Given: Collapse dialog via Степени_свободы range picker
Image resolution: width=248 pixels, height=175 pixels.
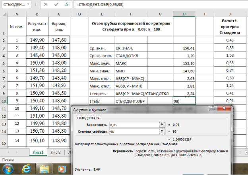Looking at the screenshot, I should click(162, 131).
